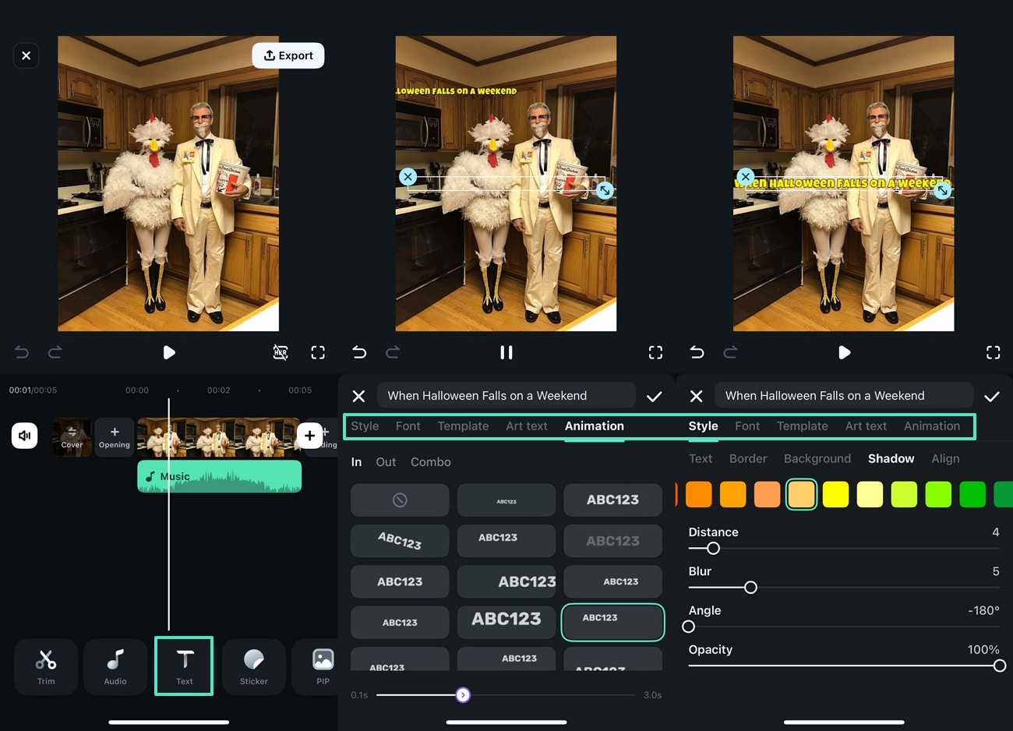Image resolution: width=1013 pixels, height=731 pixels.
Task: Open the Text style sub-tab
Action: 701,458
